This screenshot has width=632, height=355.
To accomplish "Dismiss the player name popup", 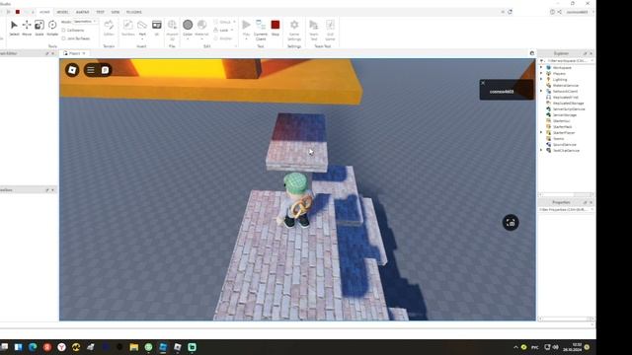I will pos(483,83).
